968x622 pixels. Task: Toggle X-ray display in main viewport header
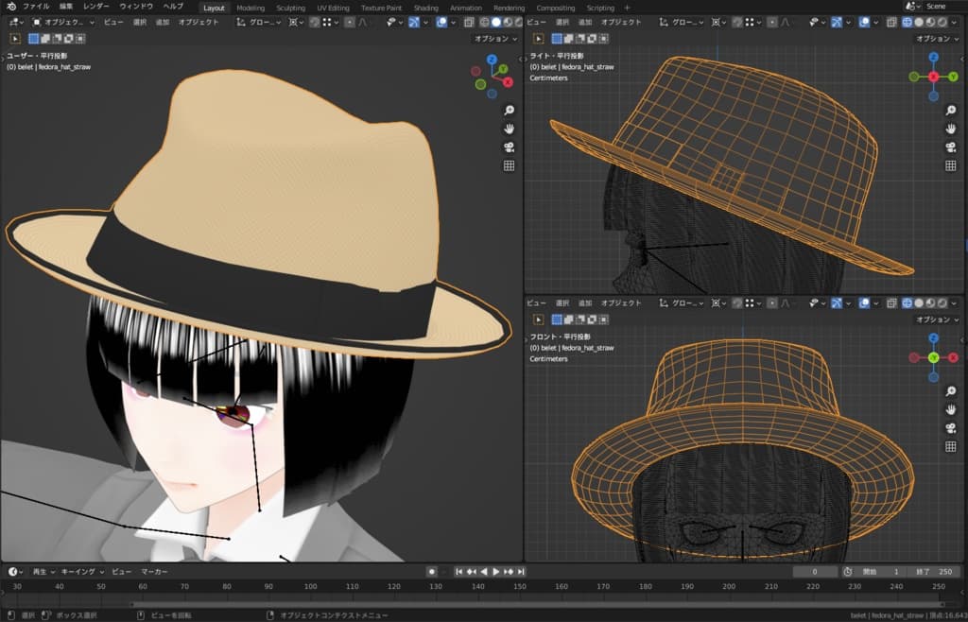point(469,22)
